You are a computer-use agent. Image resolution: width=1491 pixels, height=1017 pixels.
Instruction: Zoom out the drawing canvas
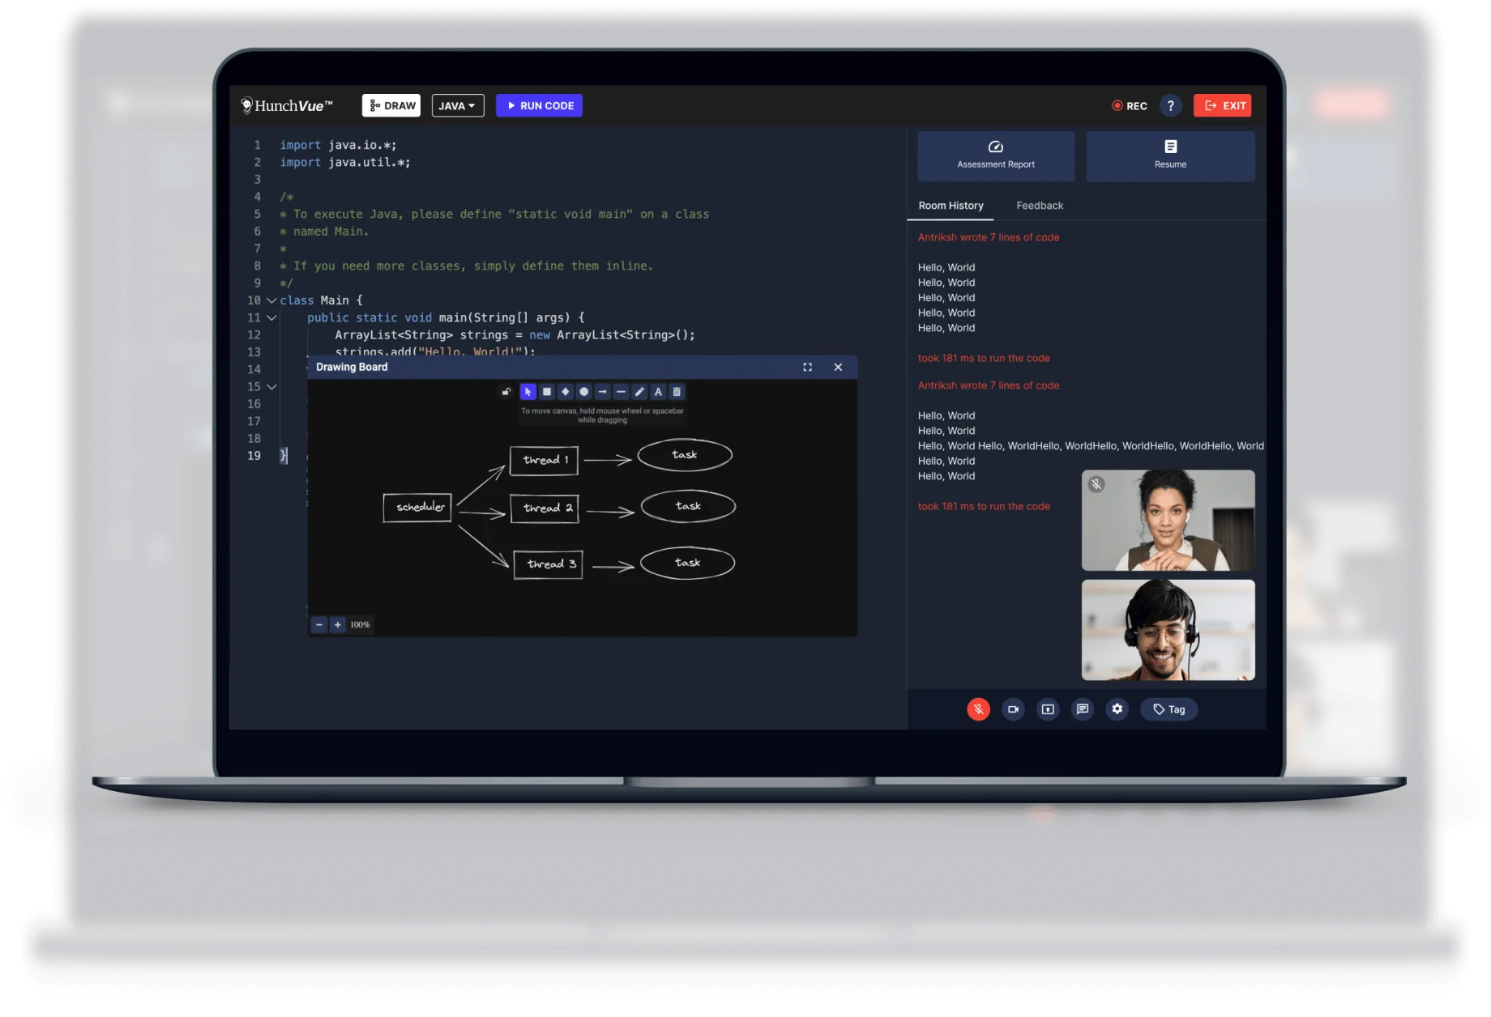pos(319,624)
